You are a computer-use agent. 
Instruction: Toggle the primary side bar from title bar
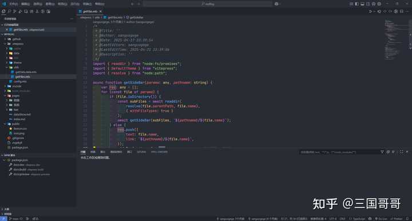point(357,3)
